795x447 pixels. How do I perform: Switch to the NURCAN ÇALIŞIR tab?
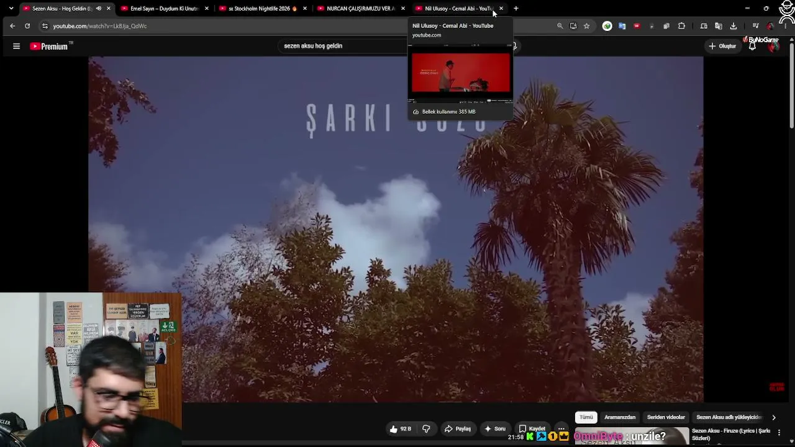(361, 9)
